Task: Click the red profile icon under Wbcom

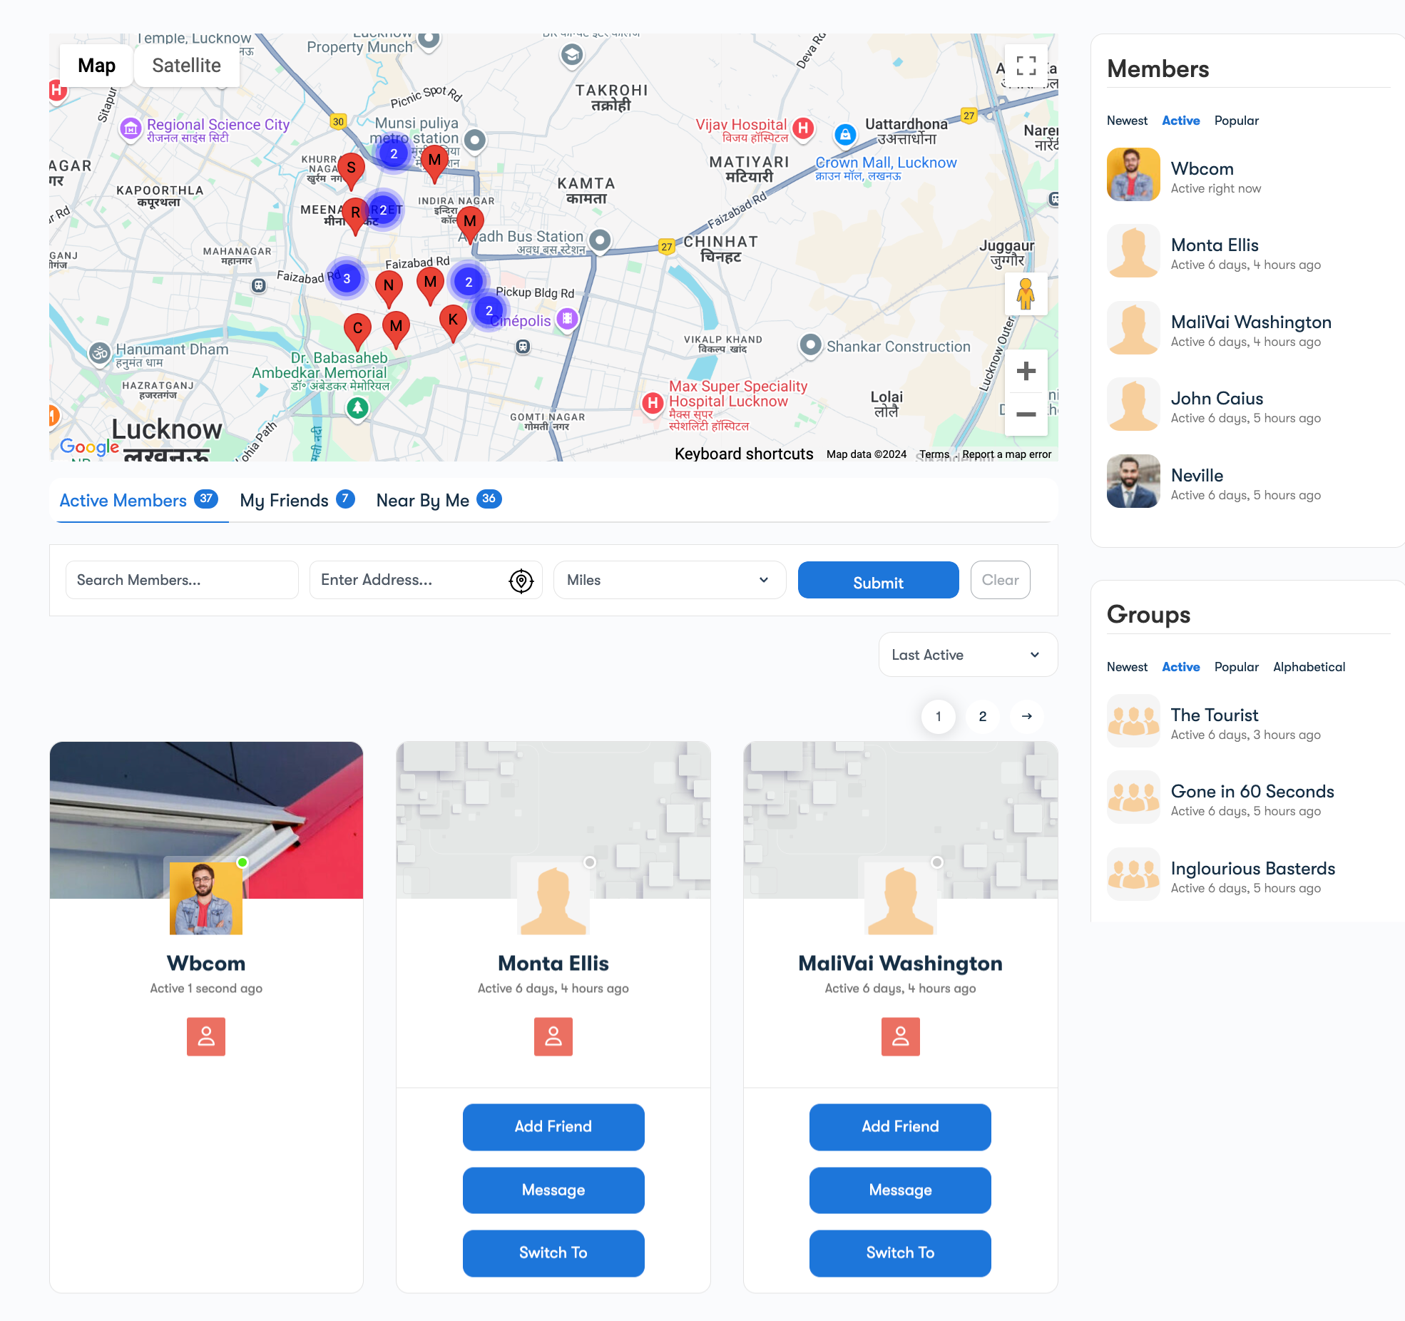Action: pyautogui.click(x=206, y=1036)
